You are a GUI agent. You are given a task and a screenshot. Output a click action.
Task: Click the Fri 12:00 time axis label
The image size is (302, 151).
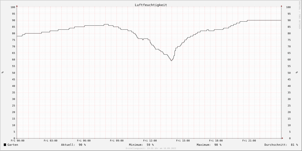tap(150, 141)
